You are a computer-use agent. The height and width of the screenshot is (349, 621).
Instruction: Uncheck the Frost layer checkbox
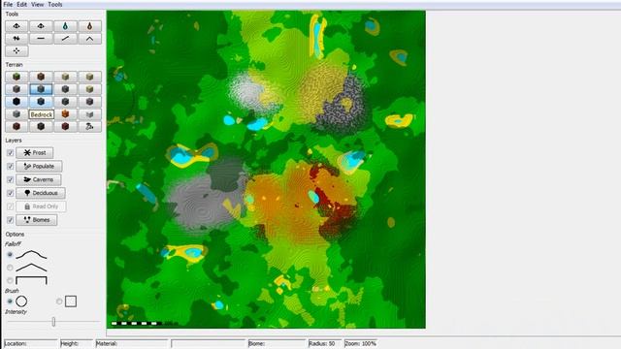click(11, 153)
